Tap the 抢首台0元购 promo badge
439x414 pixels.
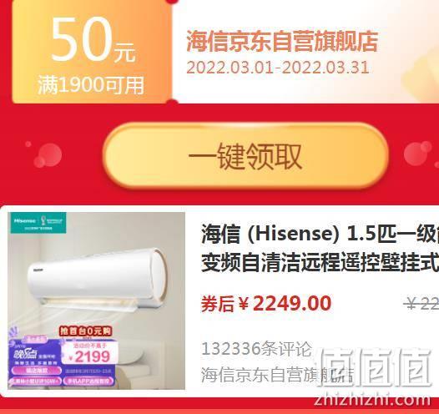click(x=85, y=331)
